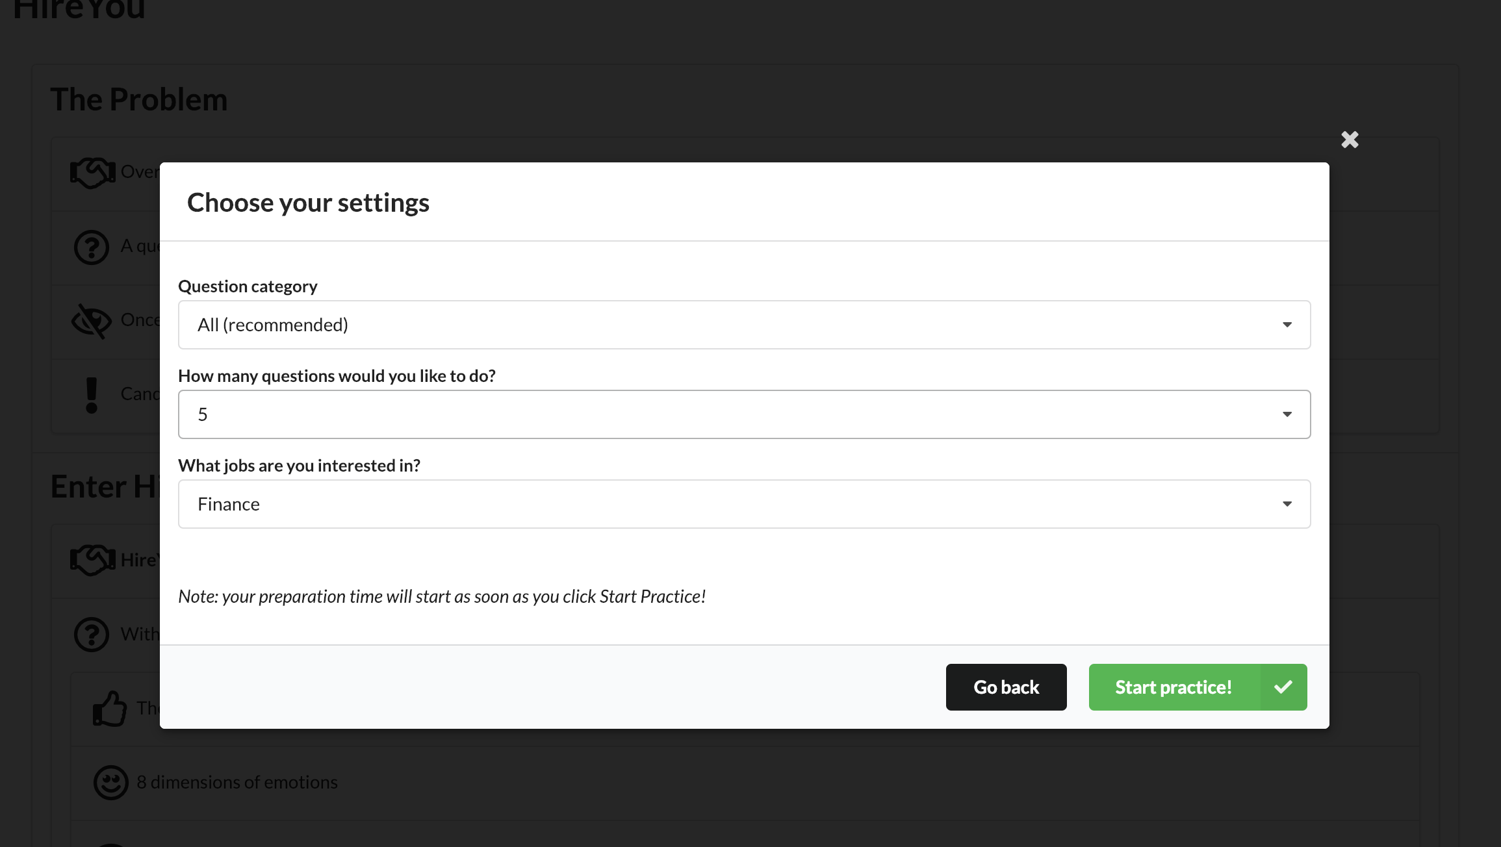
Task: Open the number of questions dropdown
Action: tap(744, 414)
